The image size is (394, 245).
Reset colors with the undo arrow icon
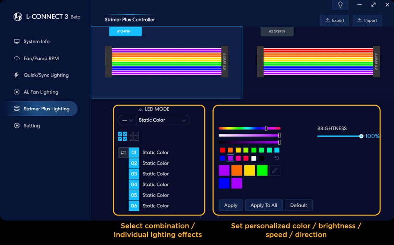coord(276,158)
